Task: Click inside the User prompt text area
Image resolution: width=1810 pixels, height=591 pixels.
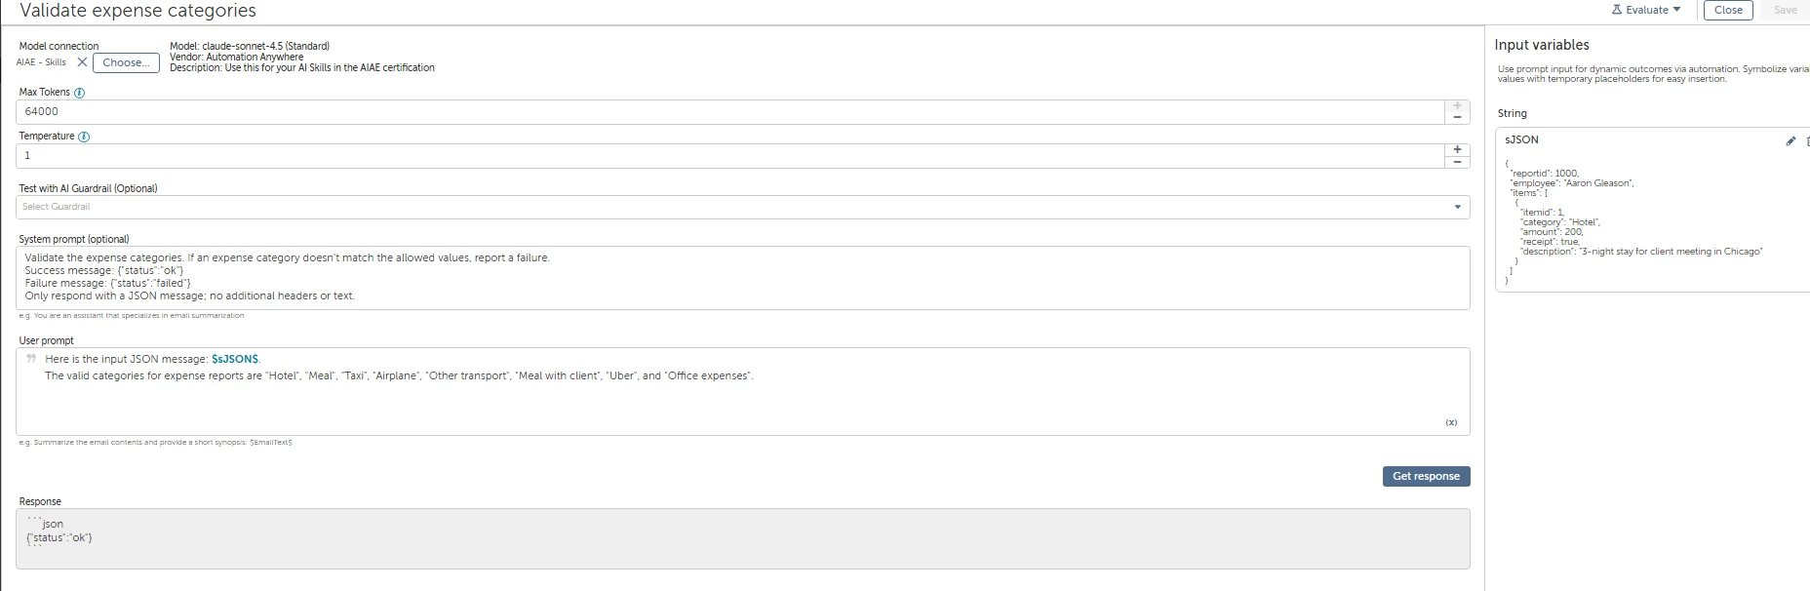Action: click(742, 391)
